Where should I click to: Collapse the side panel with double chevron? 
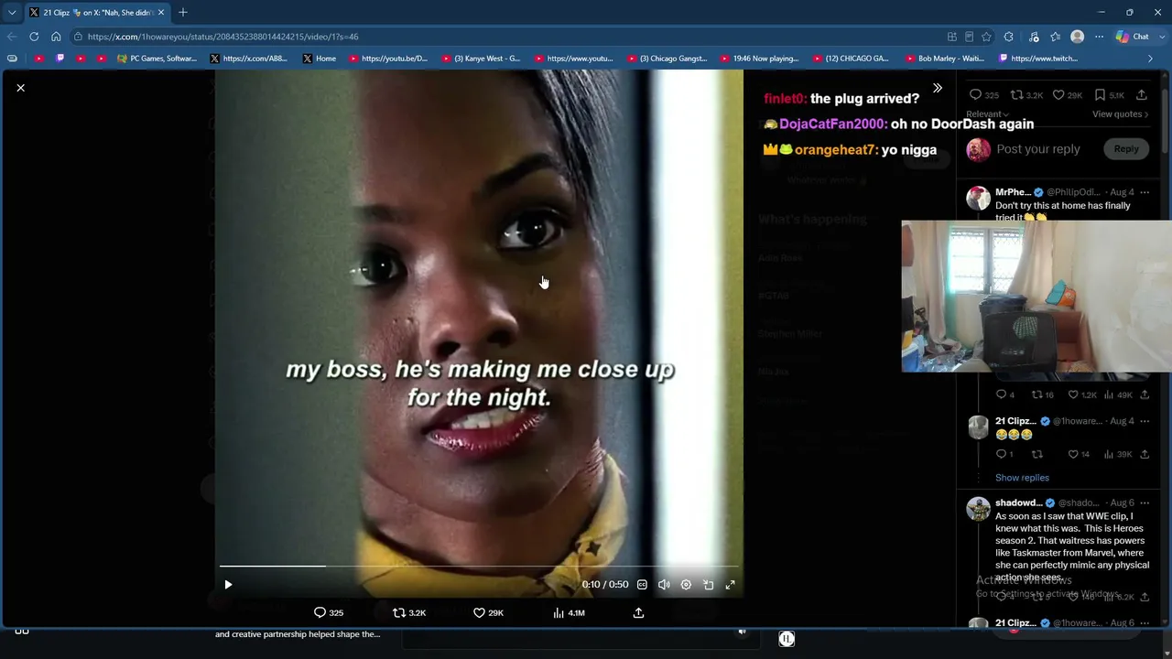tap(937, 88)
